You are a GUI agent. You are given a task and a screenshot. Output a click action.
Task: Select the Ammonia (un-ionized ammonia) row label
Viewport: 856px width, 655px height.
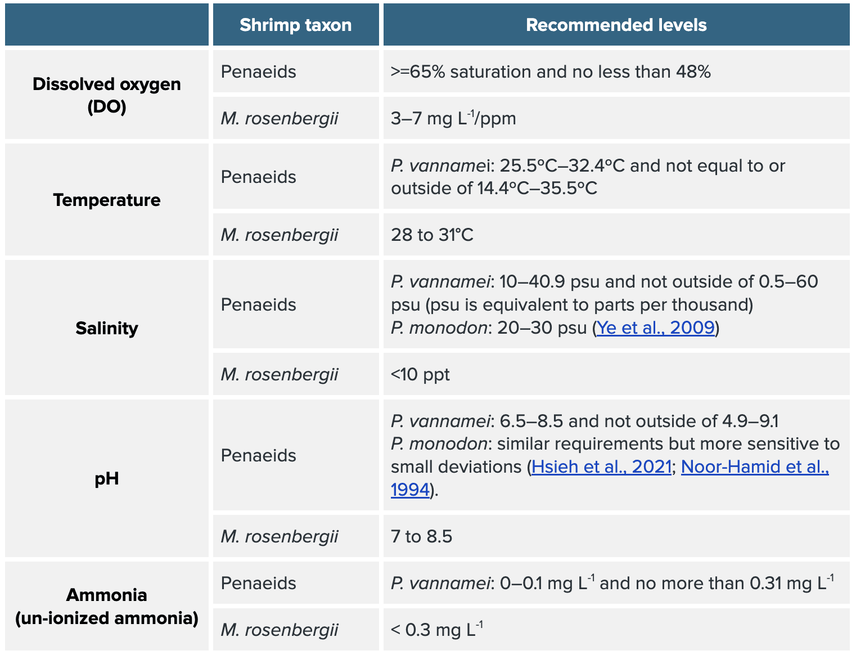106,606
